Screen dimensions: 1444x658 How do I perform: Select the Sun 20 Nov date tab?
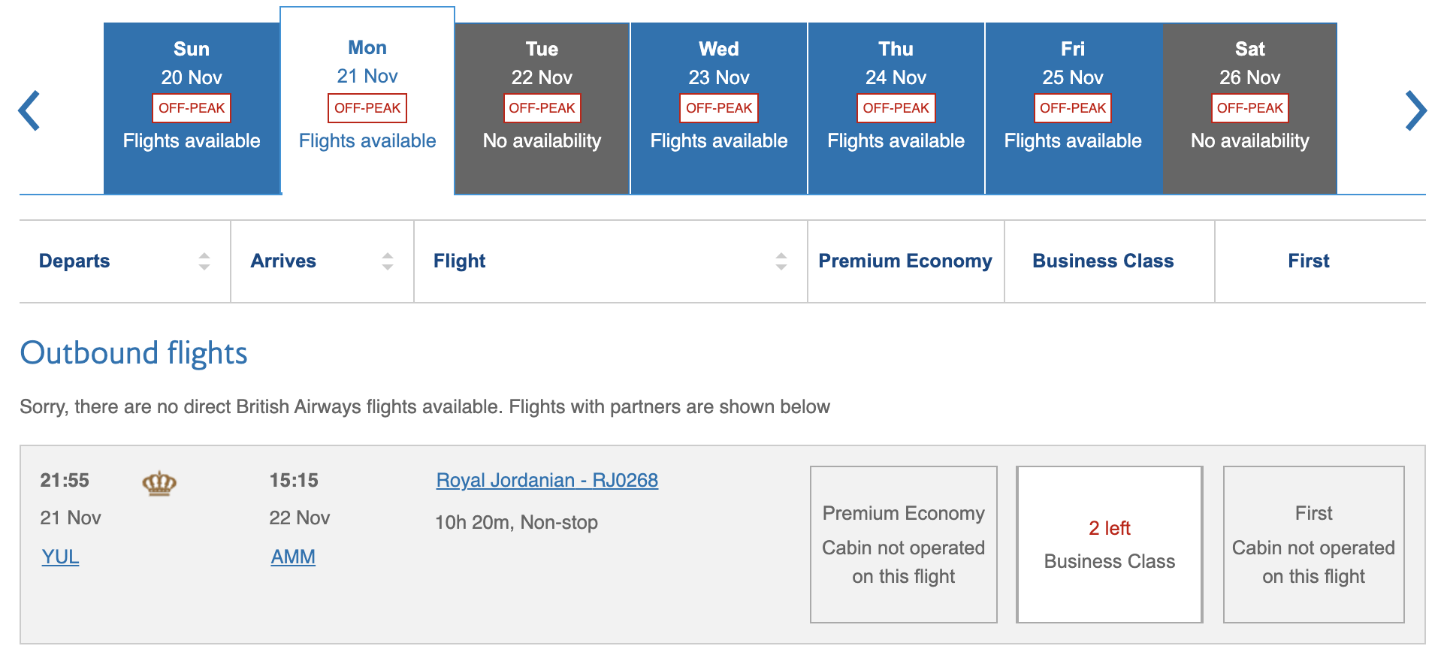(x=192, y=108)
